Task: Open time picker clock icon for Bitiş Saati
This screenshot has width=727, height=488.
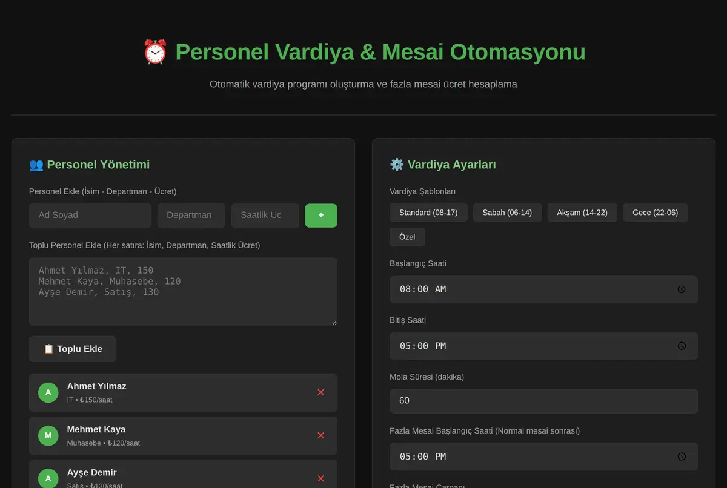Action: (x=682, y=346)
